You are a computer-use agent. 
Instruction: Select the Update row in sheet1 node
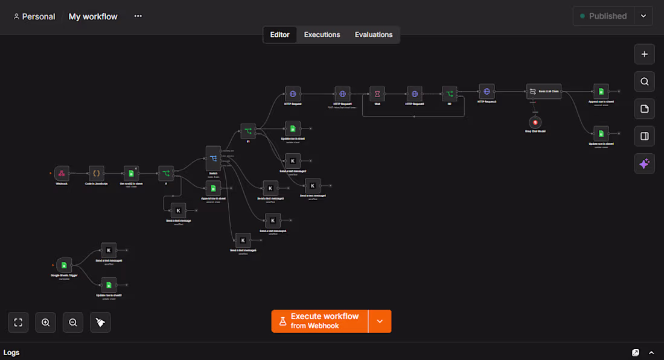[x=601, y=134]
